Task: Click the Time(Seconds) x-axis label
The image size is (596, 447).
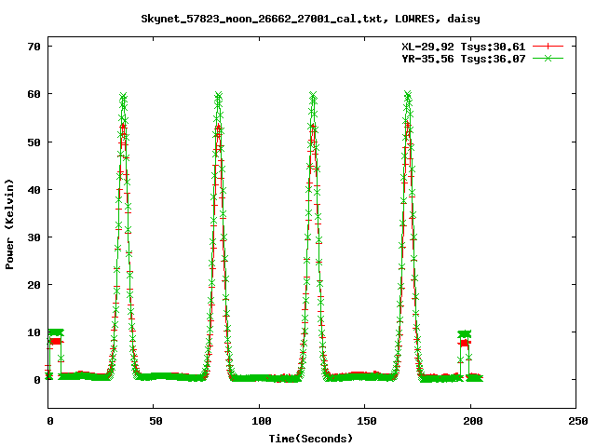Action: [310, 438]
